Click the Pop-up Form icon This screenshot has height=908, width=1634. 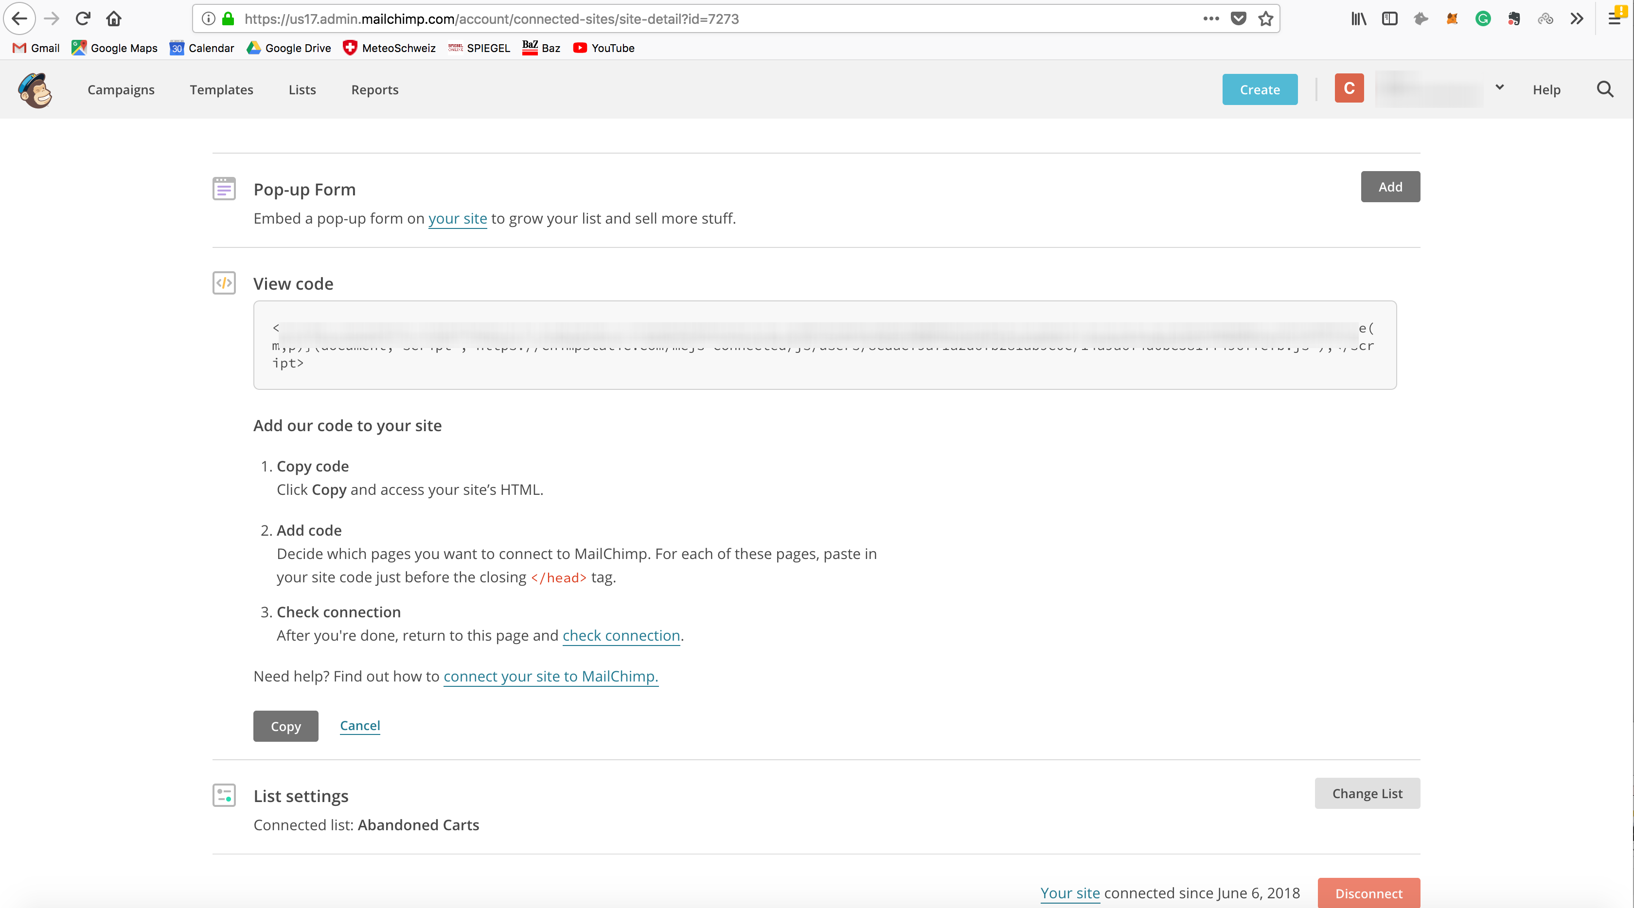tap(224, 188)
